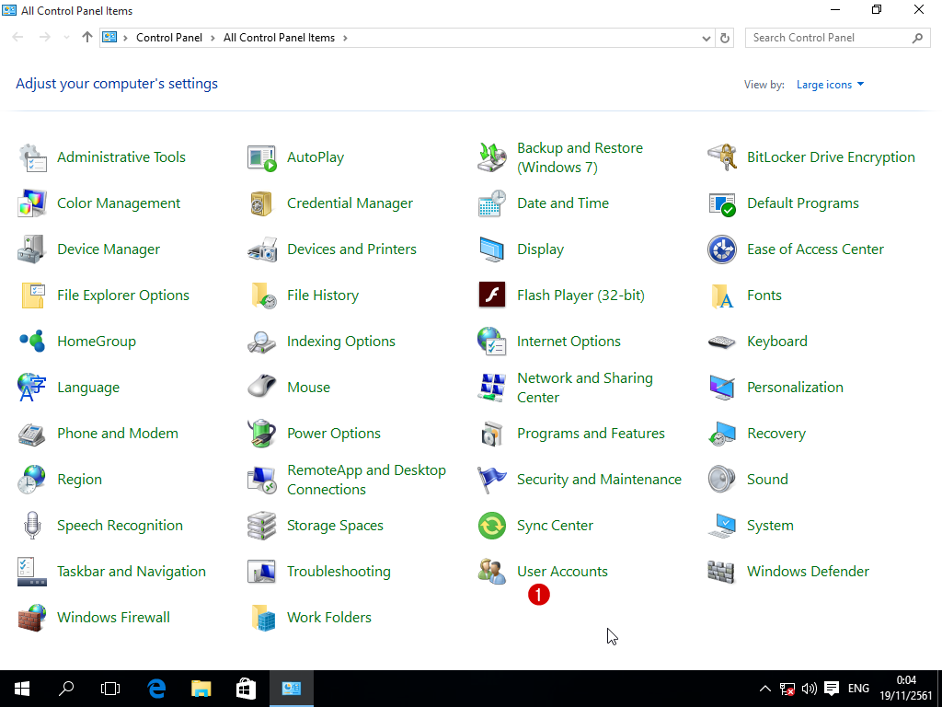Open the Device Manager icon

pos(32,249)
